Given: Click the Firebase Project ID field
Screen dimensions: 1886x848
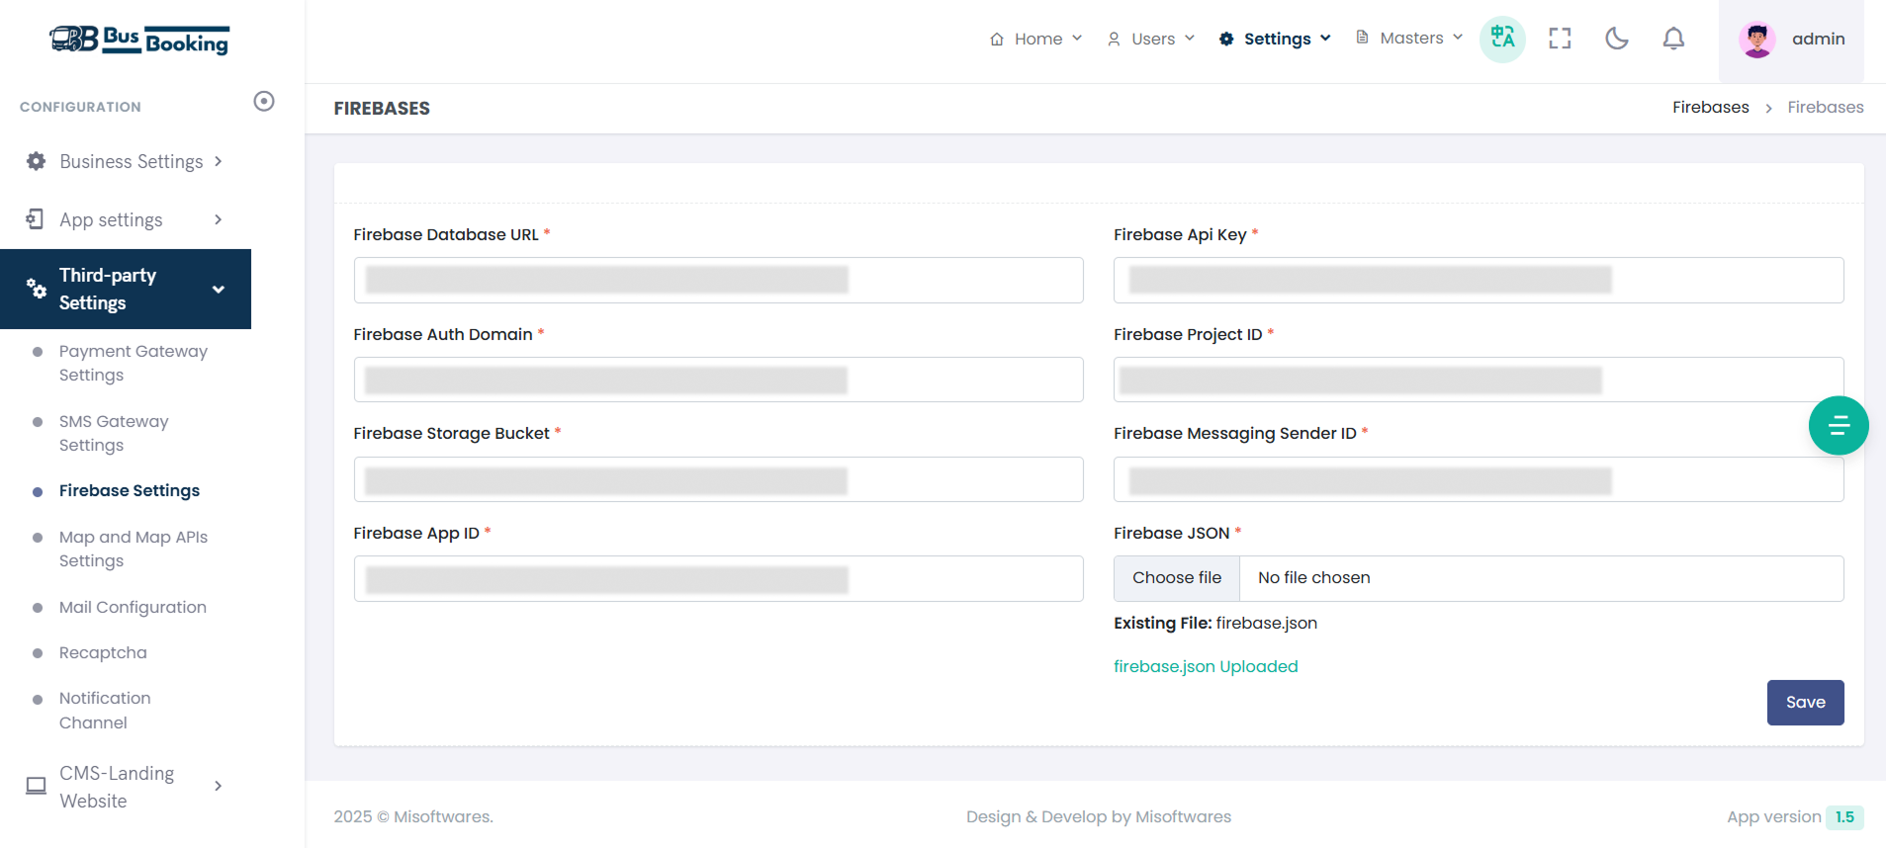Looking at the screenshot, I should [x=1479, y=380].
